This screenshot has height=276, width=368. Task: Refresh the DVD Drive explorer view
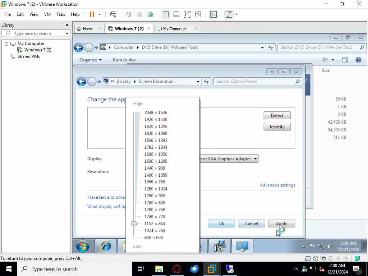tap(271, 47)
